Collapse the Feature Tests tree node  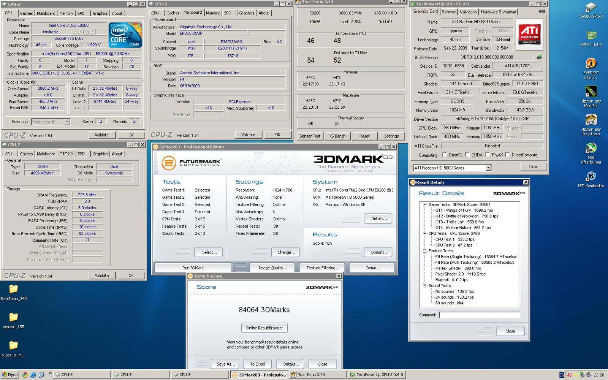coord(424,251)
